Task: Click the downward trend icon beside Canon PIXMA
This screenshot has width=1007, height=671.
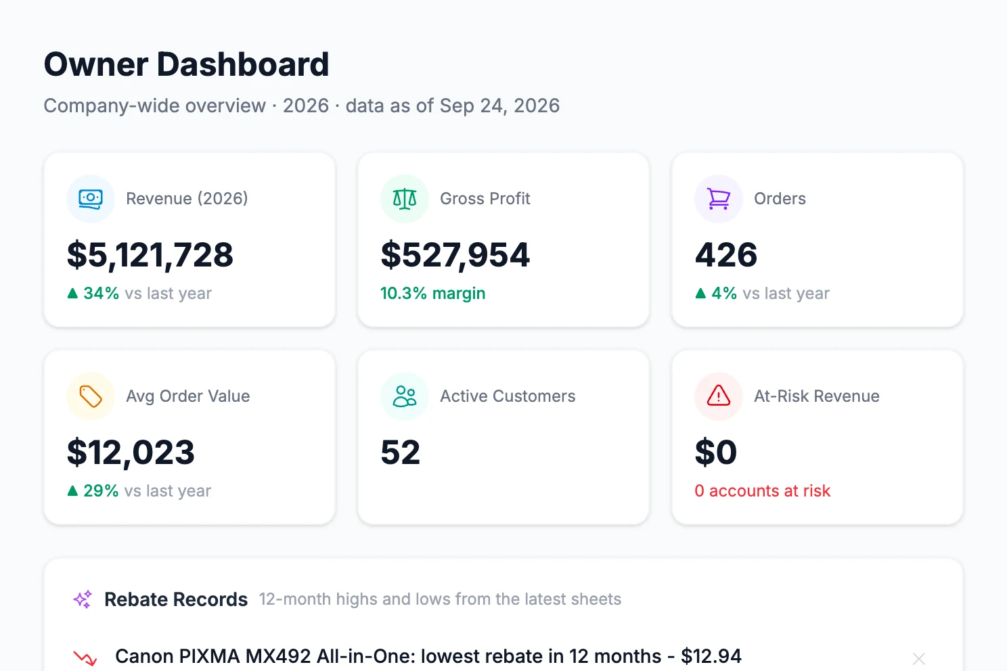Action: (x=85, y=657)
